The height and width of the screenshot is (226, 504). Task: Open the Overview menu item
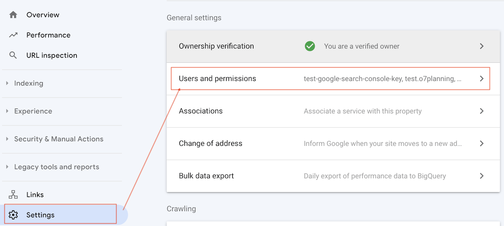tap(43, 15)
